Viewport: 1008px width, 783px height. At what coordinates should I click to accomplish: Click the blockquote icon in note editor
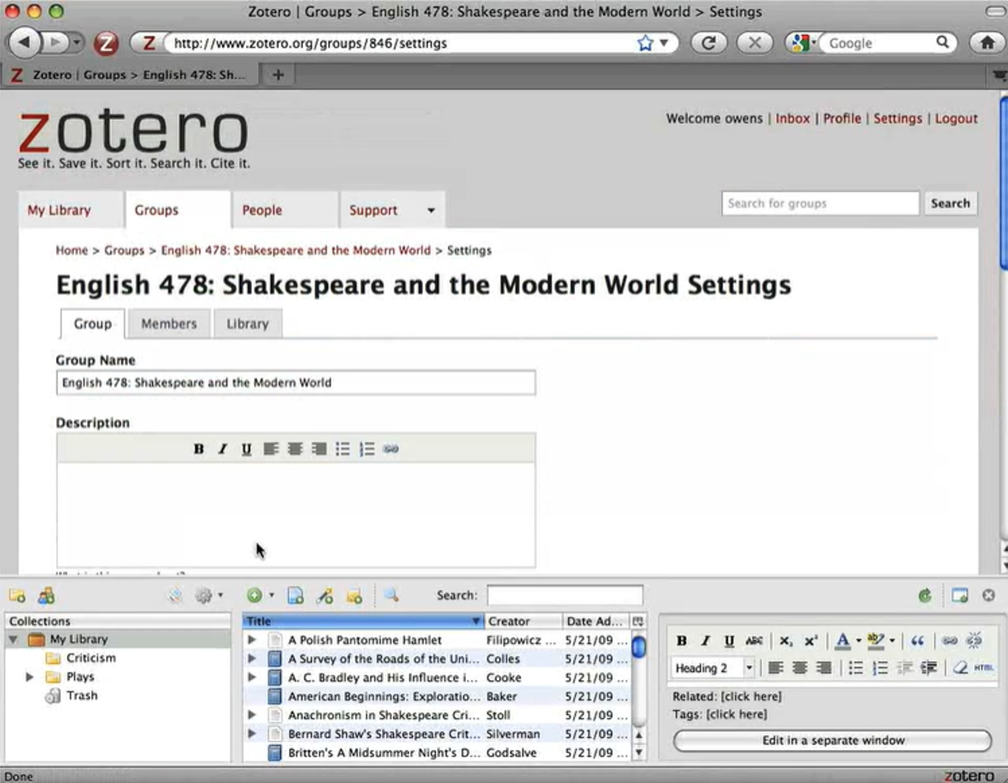[917, 641]
